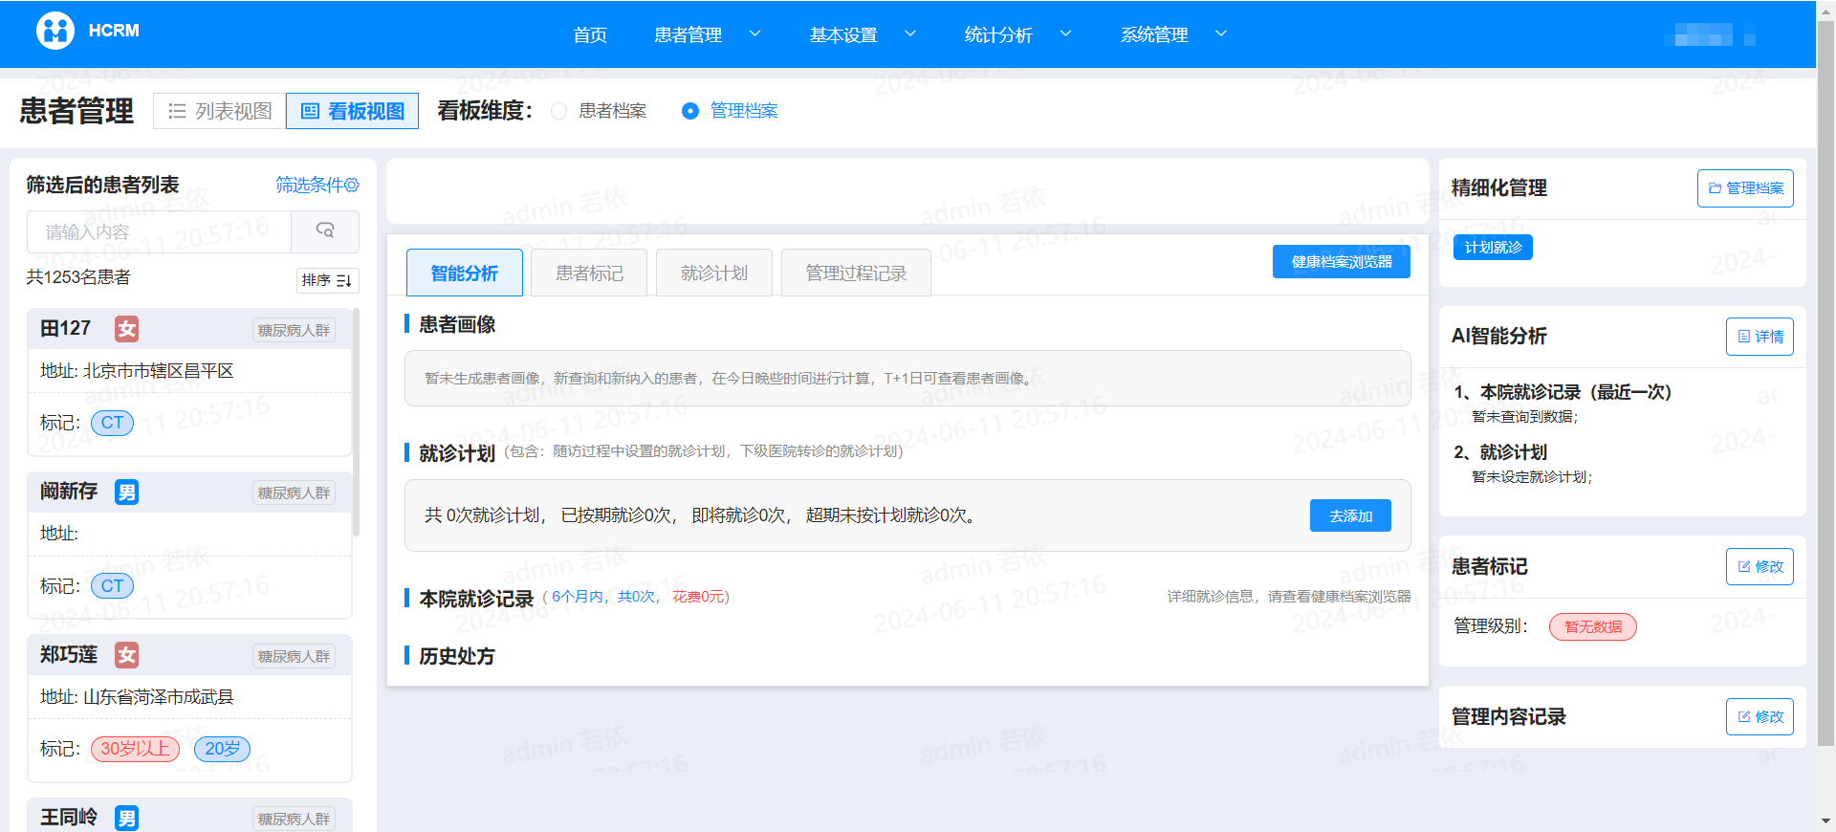
Task: Click the patient search input field
Action: tap(159, 231)
